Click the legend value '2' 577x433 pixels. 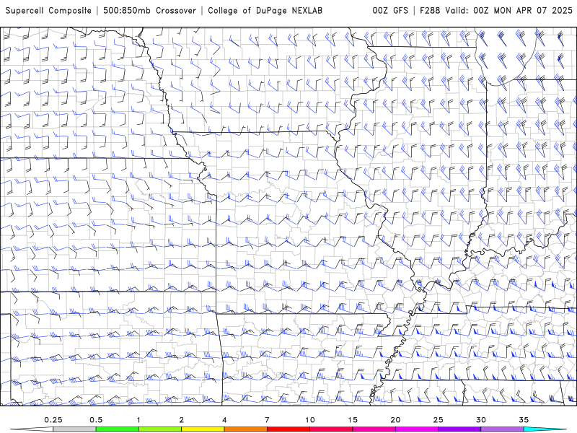[x=182, y=420]
